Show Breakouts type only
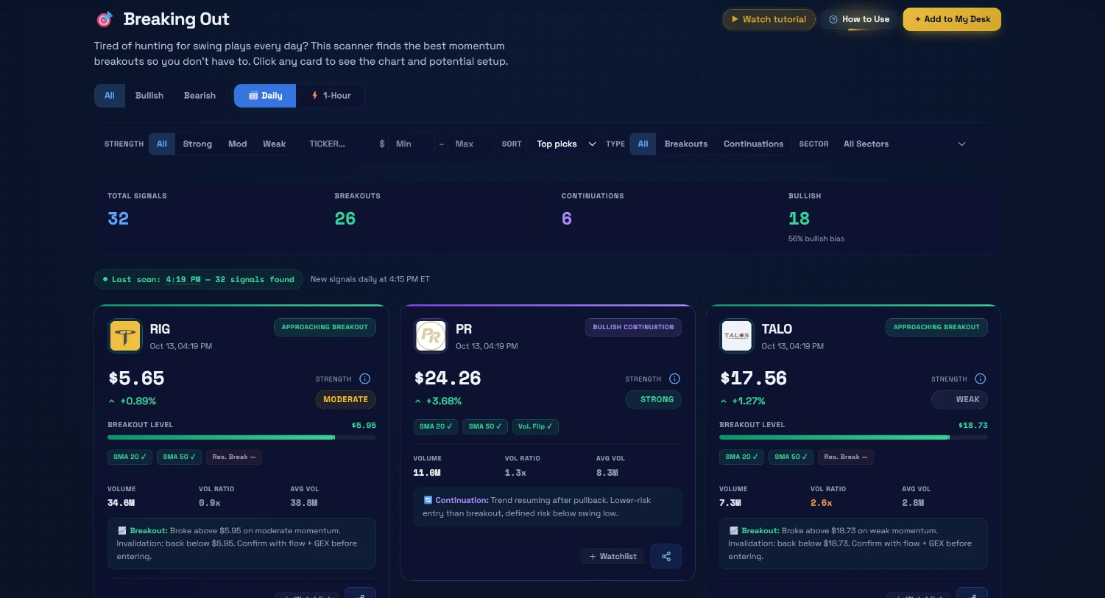The width and height of the screenshot is (1105, 598). pos(686,144)
